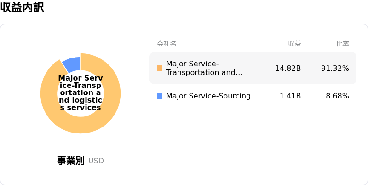Image resolution: width=368 pixels, height=185 pixels.
Task: Click the 収益内訳 heading
Action: pyautogui.click(x=22, y=7)
